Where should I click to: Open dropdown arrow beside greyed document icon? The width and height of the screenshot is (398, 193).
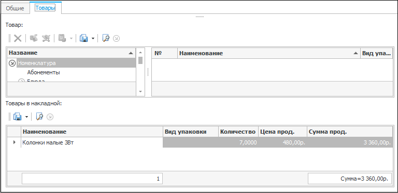71,39
